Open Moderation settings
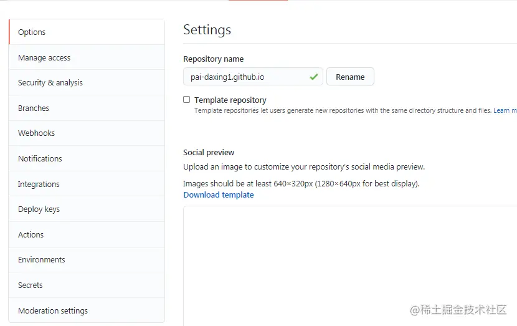 (x=53, y=311)
